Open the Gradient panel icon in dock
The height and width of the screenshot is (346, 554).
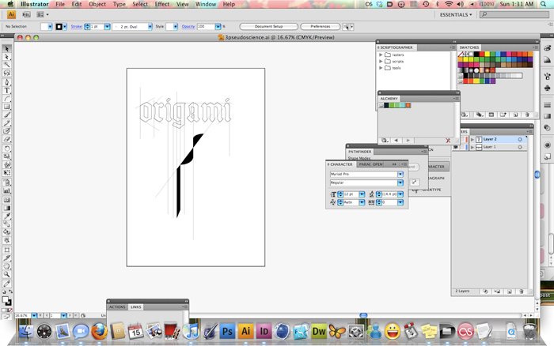coord(548,116)
